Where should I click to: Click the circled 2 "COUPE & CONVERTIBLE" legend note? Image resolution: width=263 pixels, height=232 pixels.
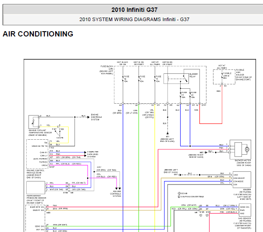coord(191,196)
